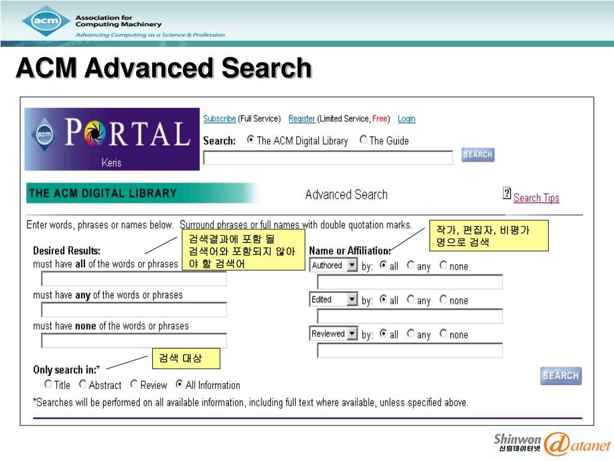Choose 'all' radio for Edited by
614x461 pixels.
[383, 300]
